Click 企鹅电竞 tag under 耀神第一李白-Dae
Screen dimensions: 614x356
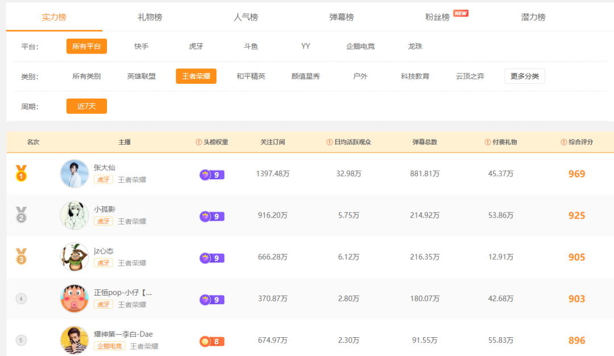109,346
